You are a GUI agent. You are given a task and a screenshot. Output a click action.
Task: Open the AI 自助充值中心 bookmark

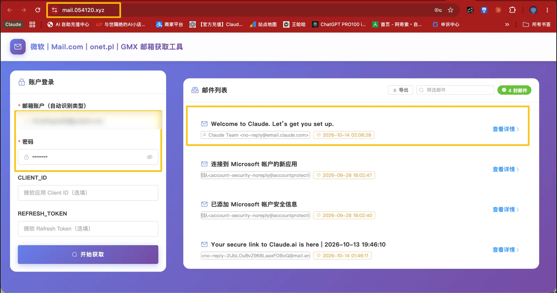[x=68, y=24]
